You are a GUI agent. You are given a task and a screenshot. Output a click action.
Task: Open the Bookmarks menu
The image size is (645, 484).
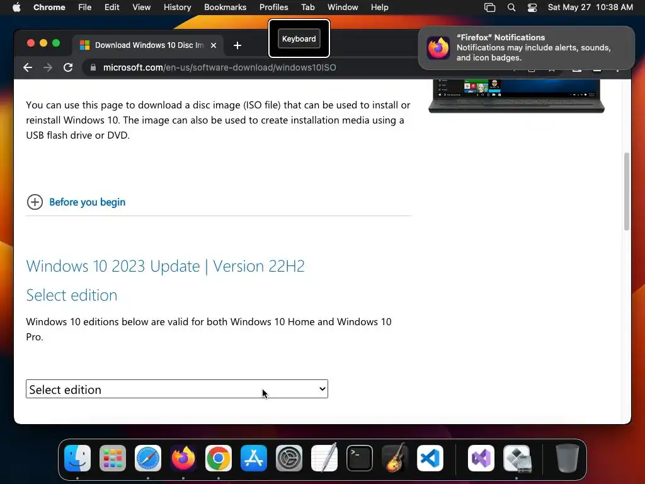pyautogui.click(x=225, y=8)
